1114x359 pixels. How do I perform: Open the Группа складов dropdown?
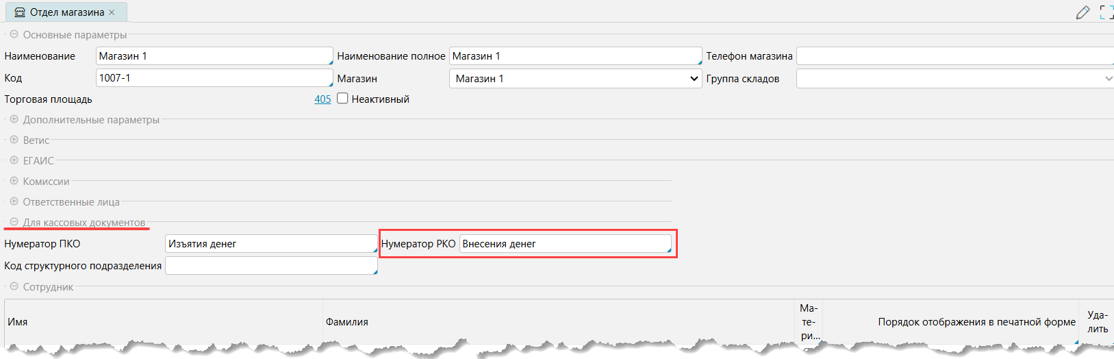[x=955, y=79]
